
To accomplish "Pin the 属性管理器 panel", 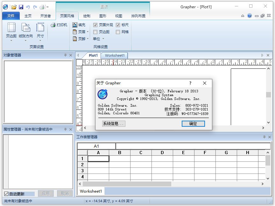I will pos(66,129).
